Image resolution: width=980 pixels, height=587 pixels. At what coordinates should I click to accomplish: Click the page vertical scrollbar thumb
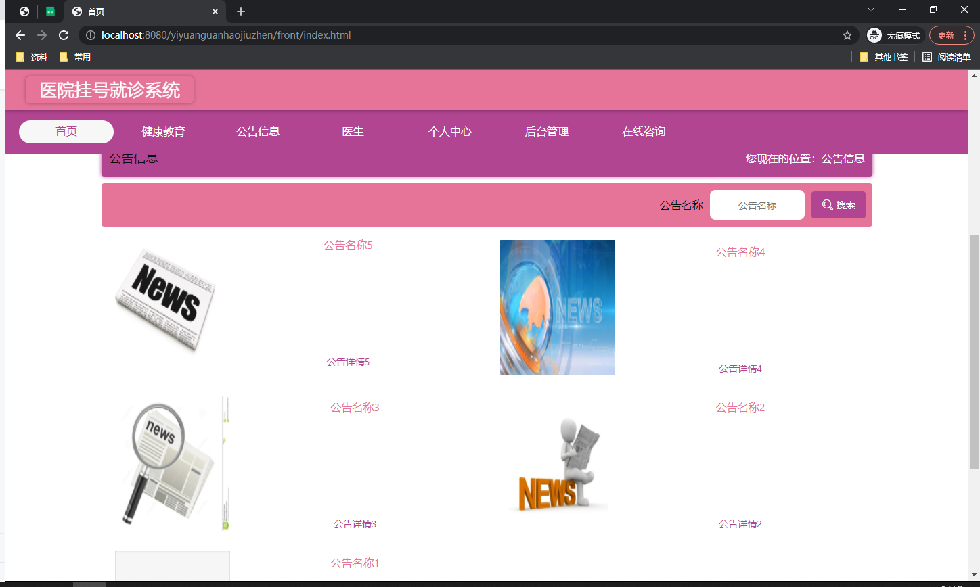point(974,352)
